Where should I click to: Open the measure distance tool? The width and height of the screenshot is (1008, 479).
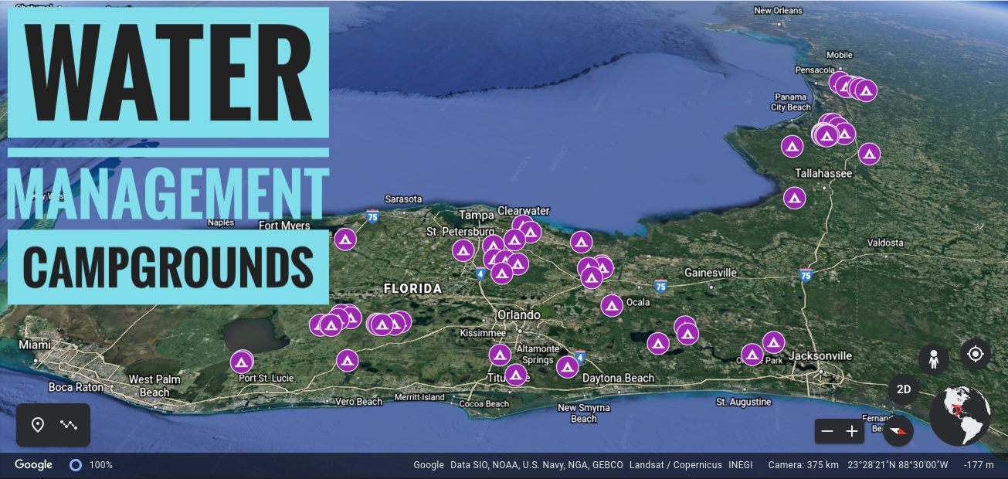(69, 424)
